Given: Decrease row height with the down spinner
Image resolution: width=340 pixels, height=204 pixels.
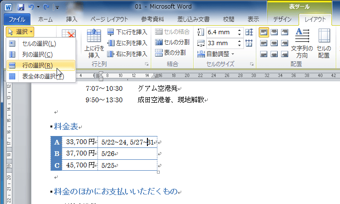Looking at the screenshot, I should click(x=239, y=34).
